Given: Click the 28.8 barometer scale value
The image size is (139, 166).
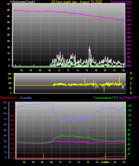Looking at the screenshot, I should pos(129,66).
